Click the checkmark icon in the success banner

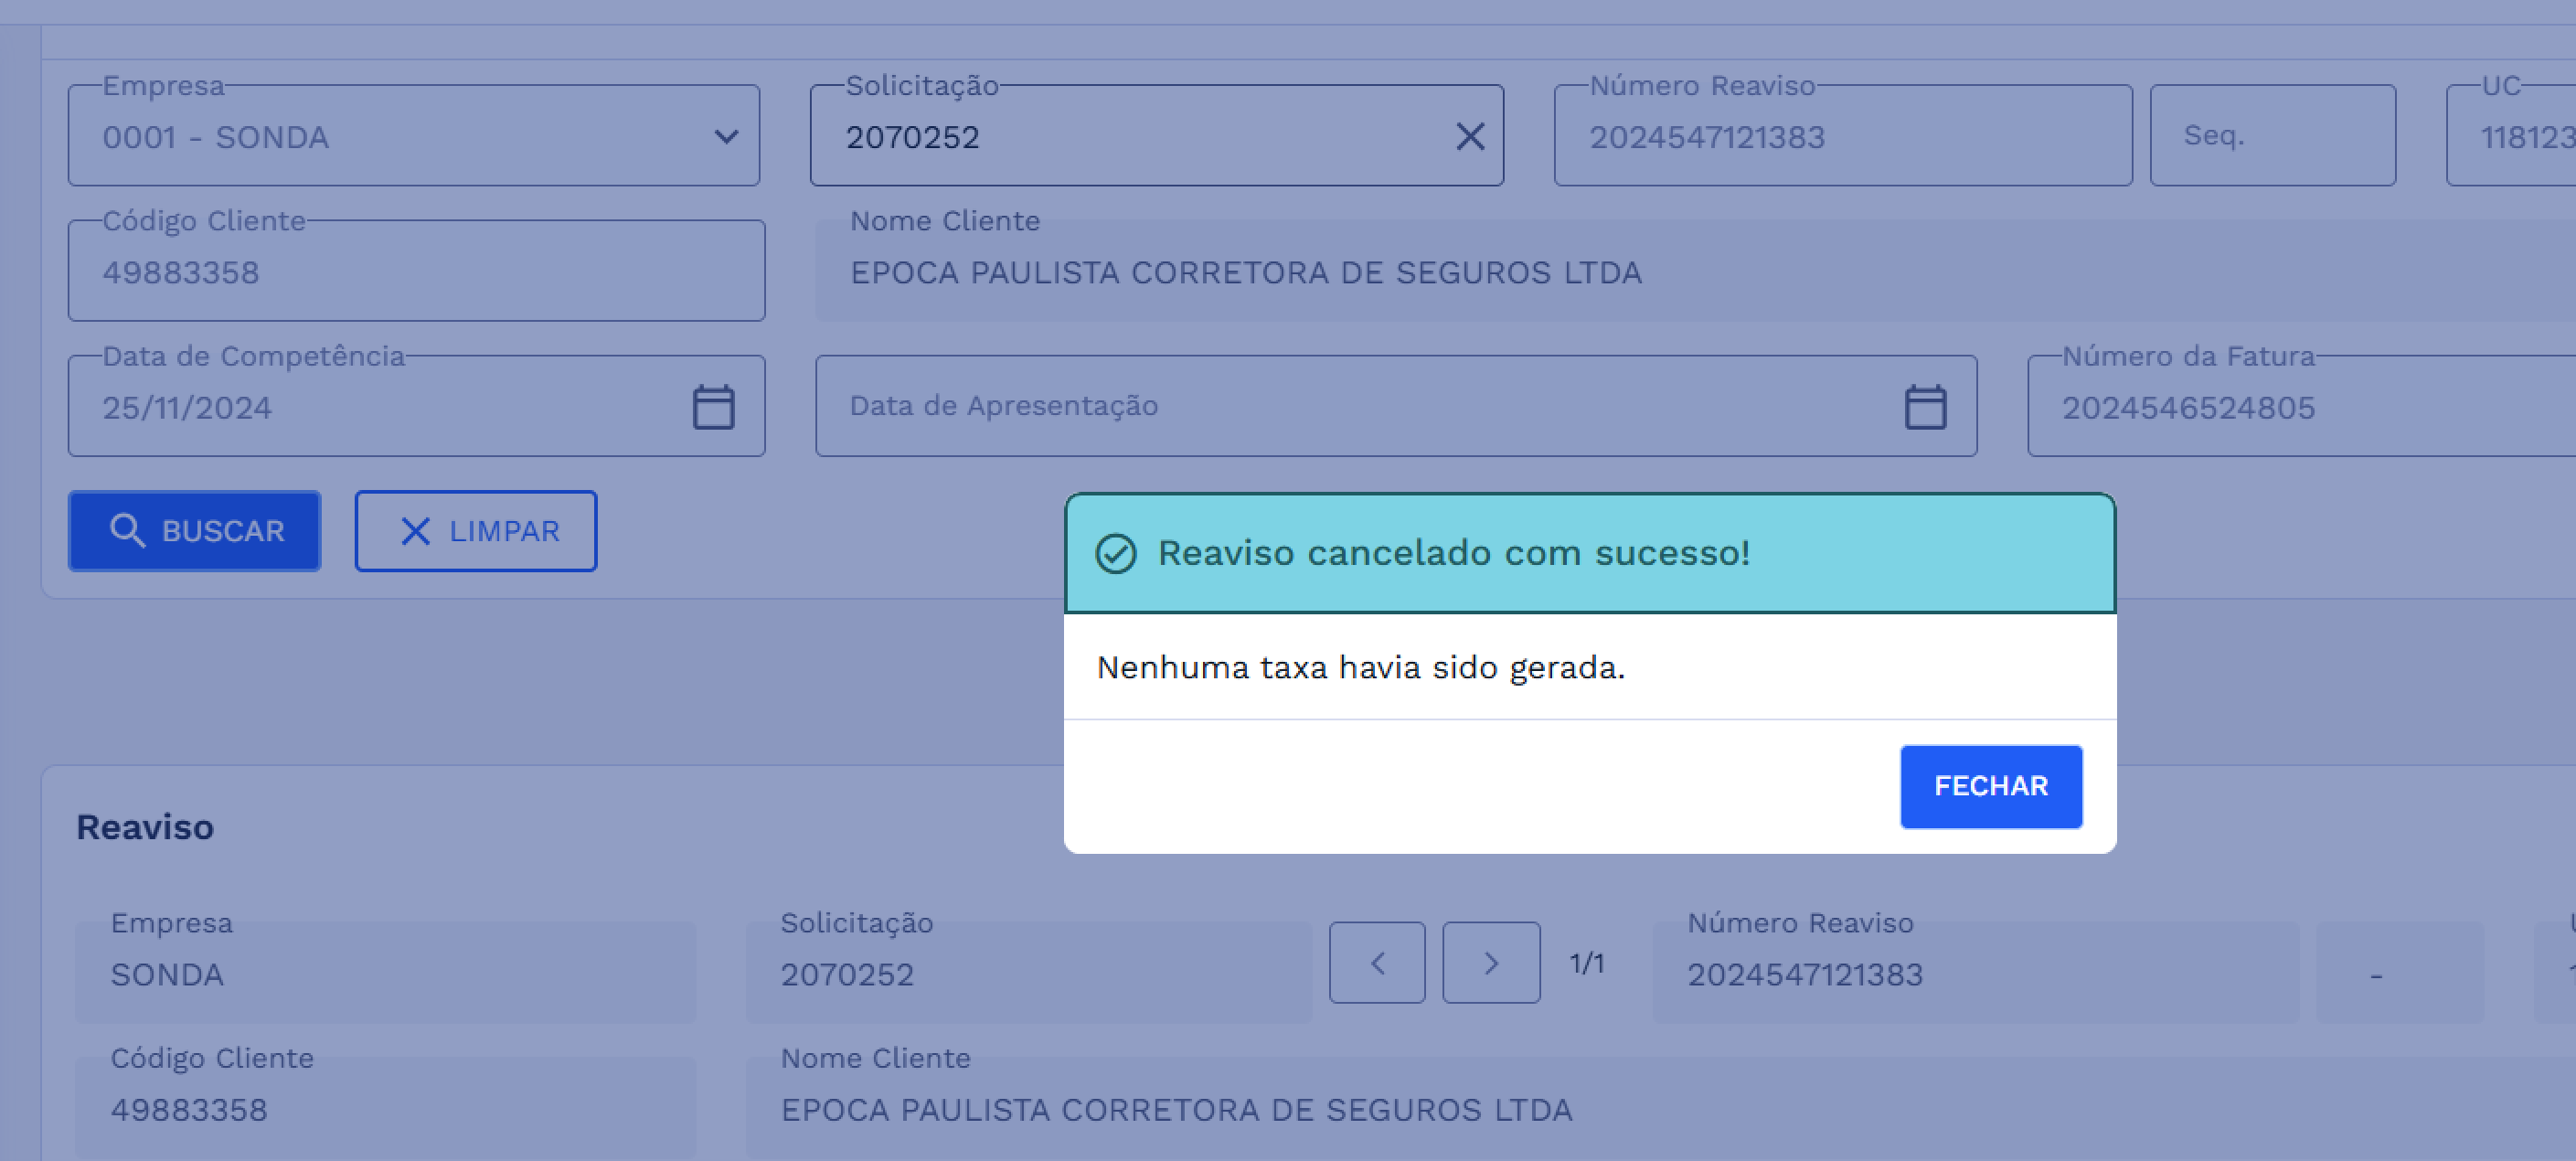point(1117,551)
